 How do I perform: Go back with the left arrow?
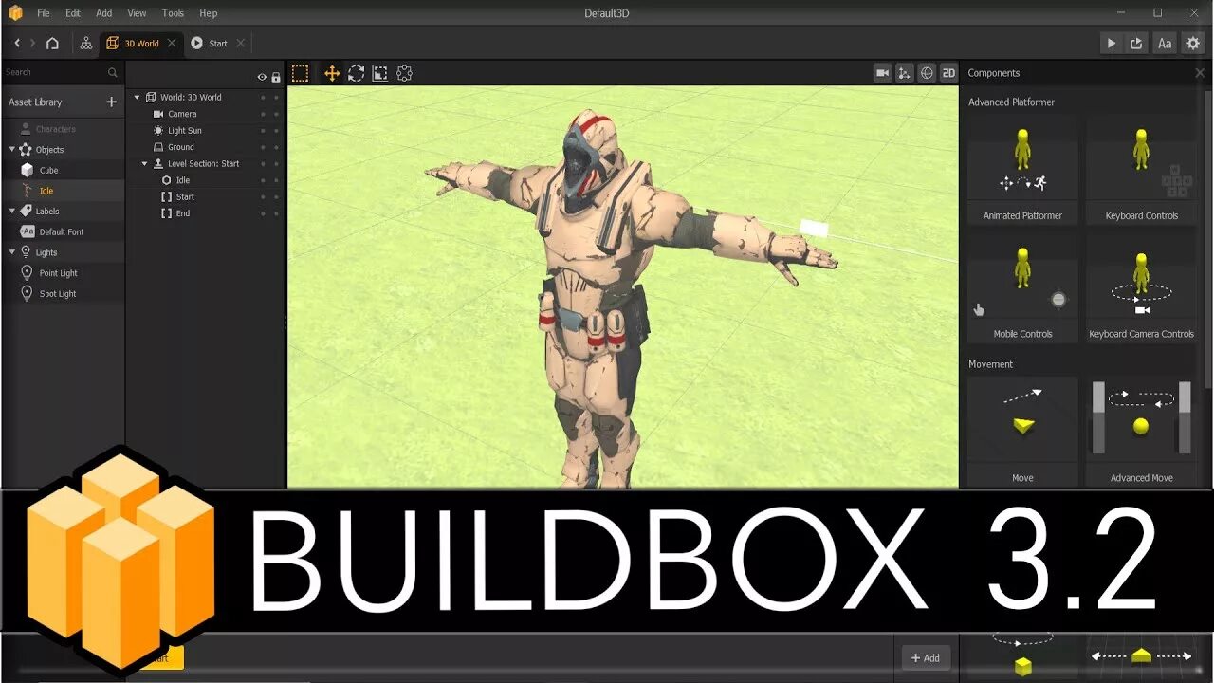click(17, 43)
